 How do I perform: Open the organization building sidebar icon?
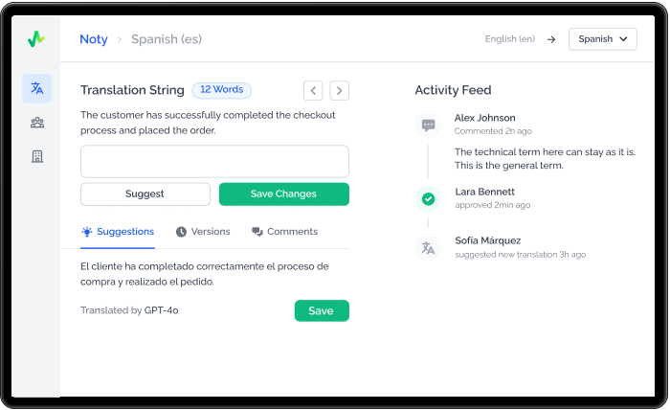click(37, 156)
